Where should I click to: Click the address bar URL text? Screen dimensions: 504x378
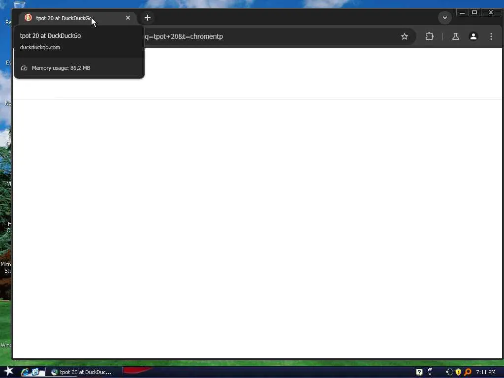(184, 36)
